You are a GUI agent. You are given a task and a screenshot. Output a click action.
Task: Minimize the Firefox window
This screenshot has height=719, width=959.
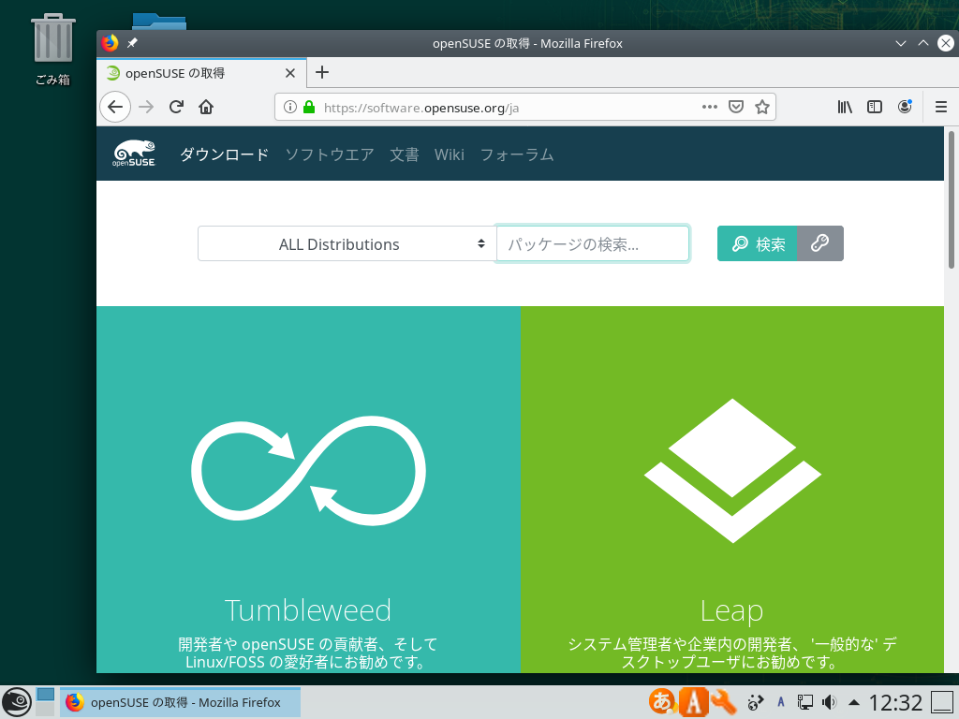(900, 43)
